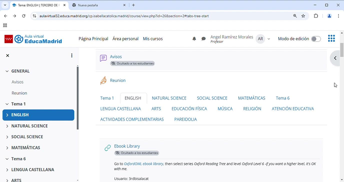Open Mis cursos
344x182 pixels.
click(153, 39)
